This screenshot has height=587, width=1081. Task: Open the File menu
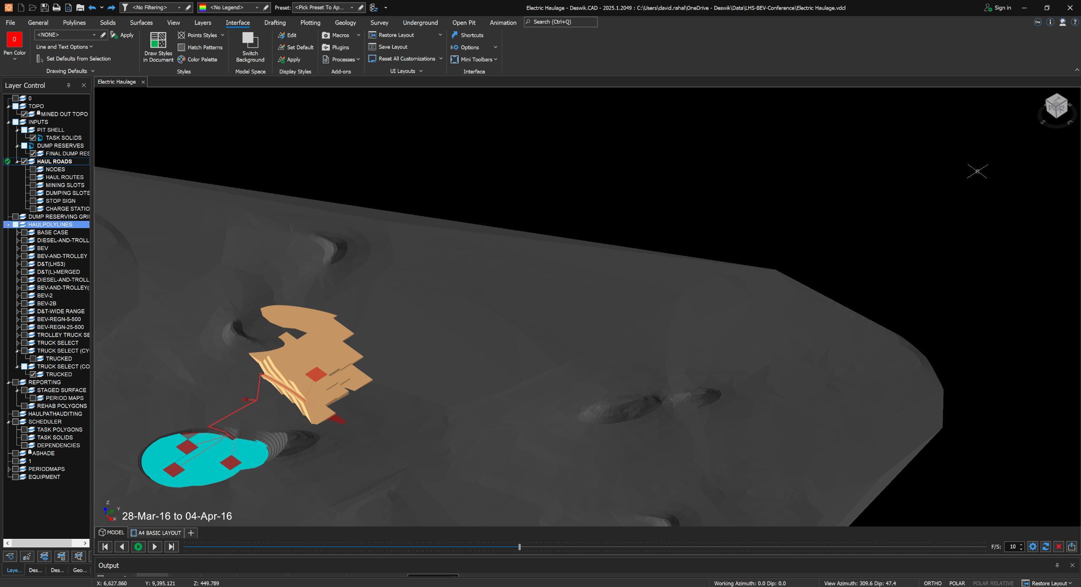tap(10, 23)
